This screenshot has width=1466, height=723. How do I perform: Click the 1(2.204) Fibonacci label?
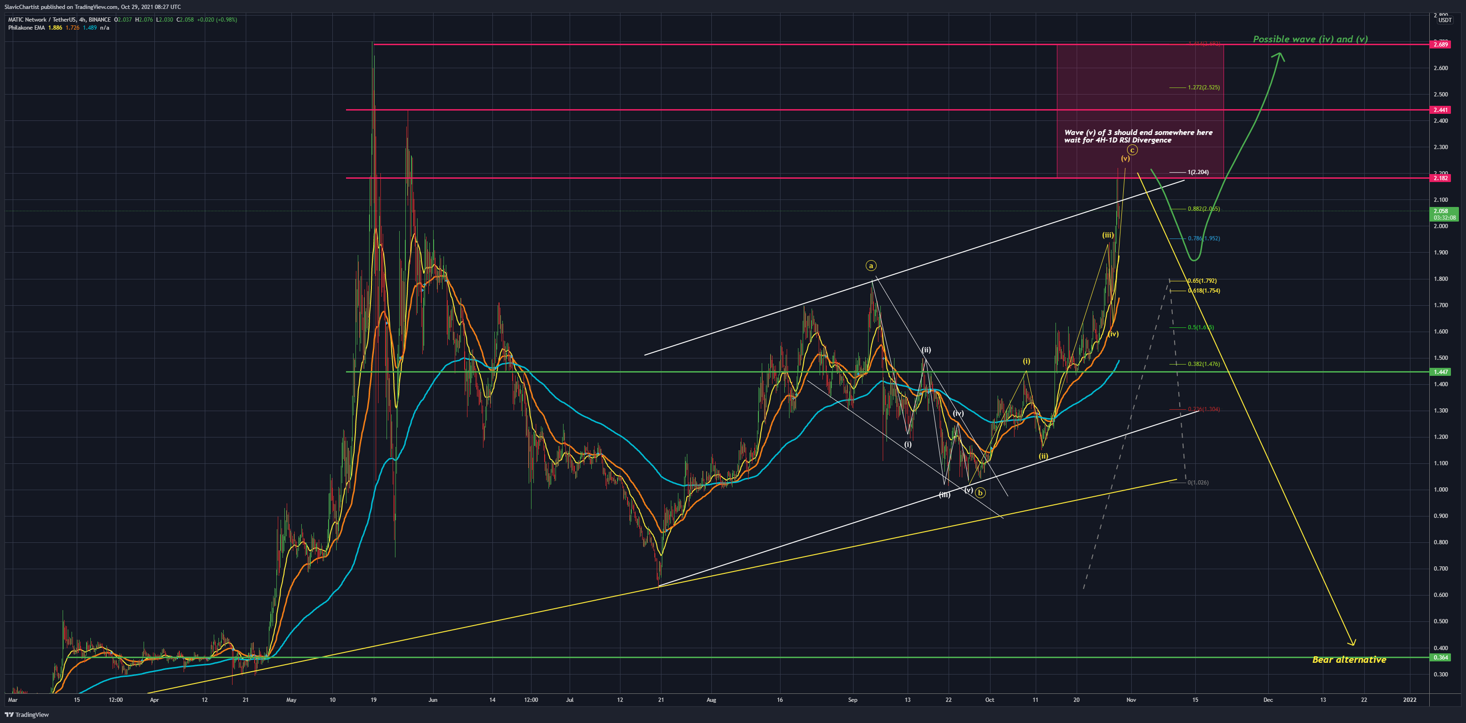pyautogui.click(x=1198, y=172)
